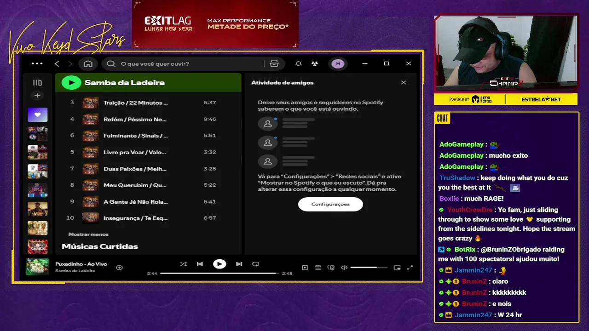Open the Browse icon in search bar

pos(274,63)
